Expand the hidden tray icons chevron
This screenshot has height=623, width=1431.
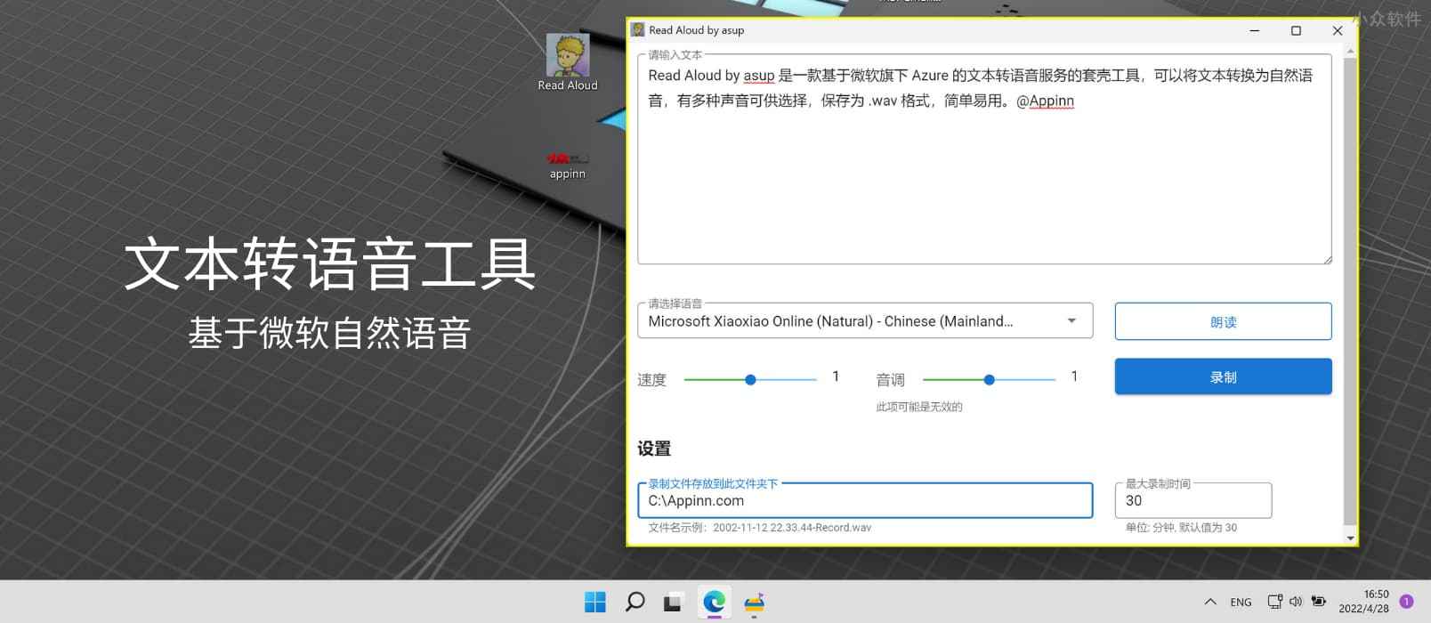(x=1209, y=603)
